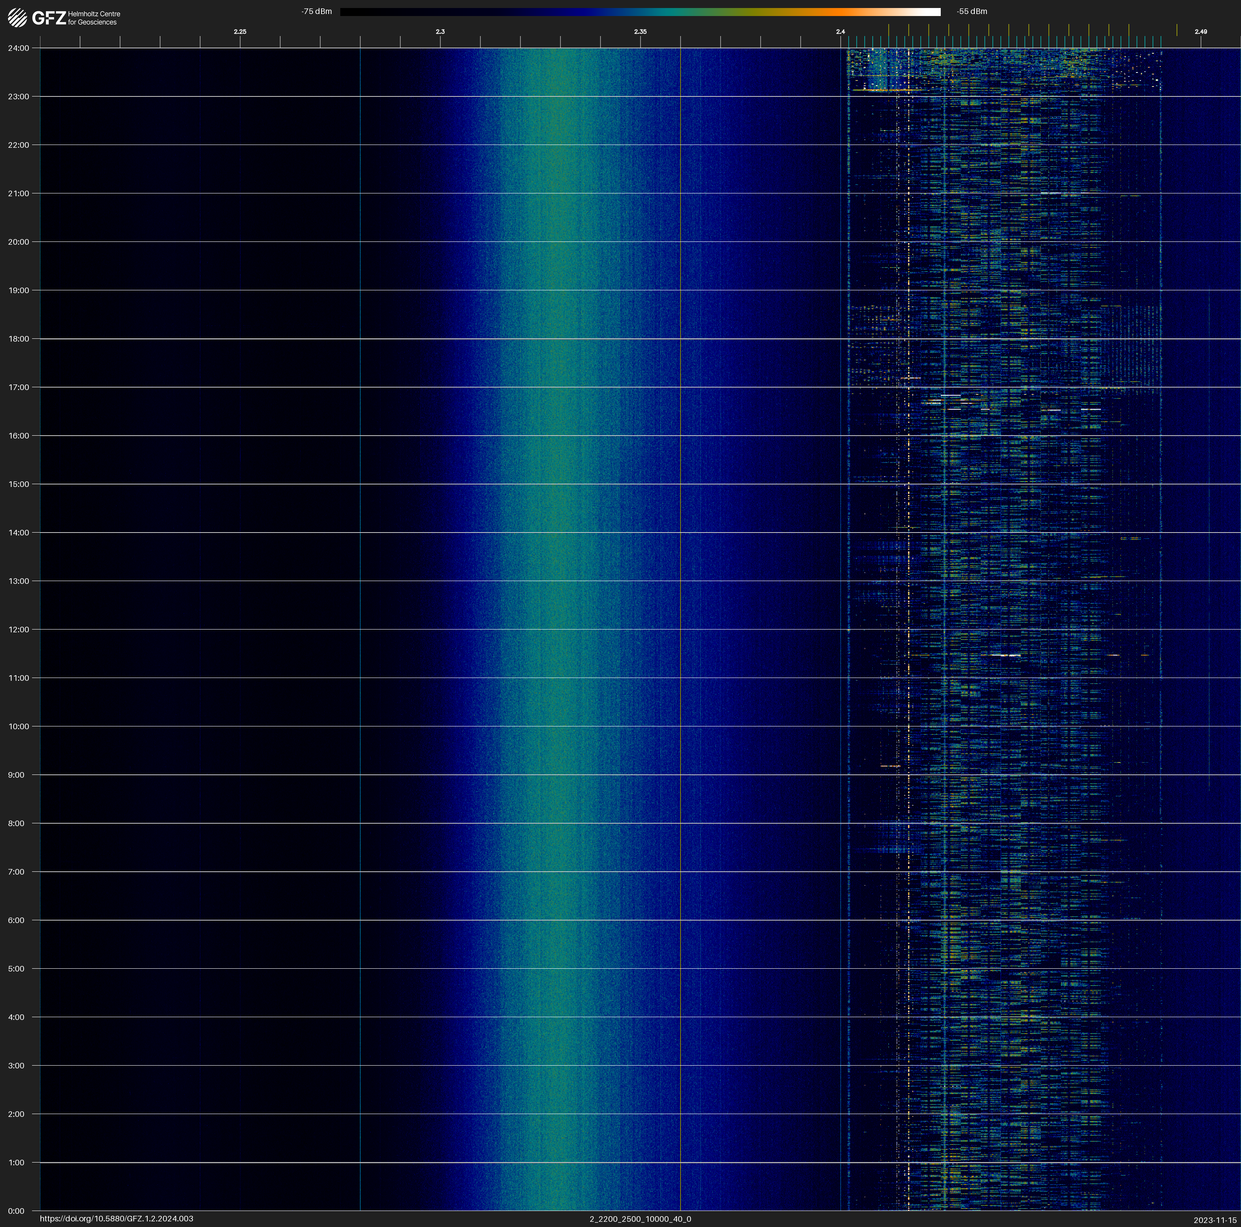Image resolution: width=1241 pixels, height=1227 pixels.
Task: Click the 21:00 time axis label
Action: (19, 193)
